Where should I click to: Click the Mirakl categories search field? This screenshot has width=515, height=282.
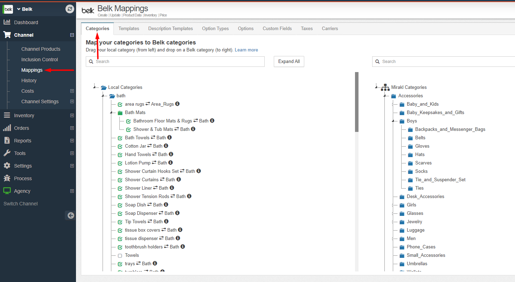click(x=444, y=62)
